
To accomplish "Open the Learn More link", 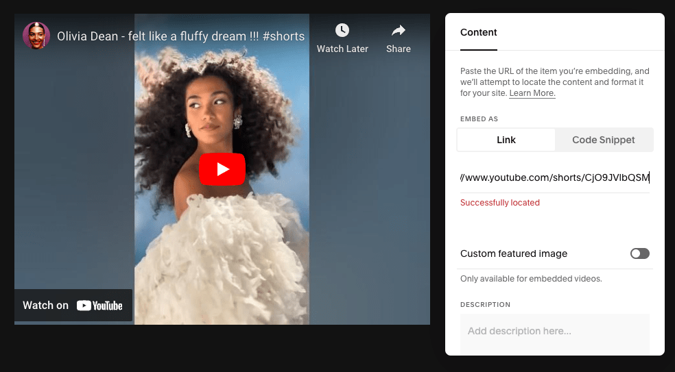I will pyautogui.click(x=532, y=93).
